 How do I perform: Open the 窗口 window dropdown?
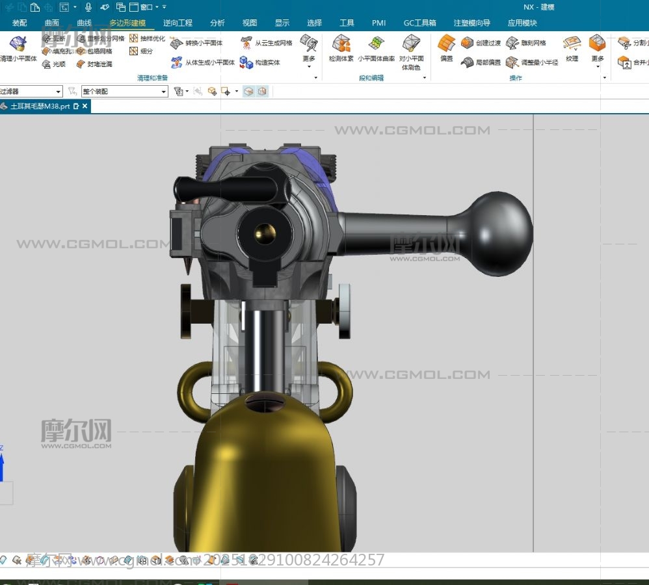pyautogui.click(x=146, y=7)
